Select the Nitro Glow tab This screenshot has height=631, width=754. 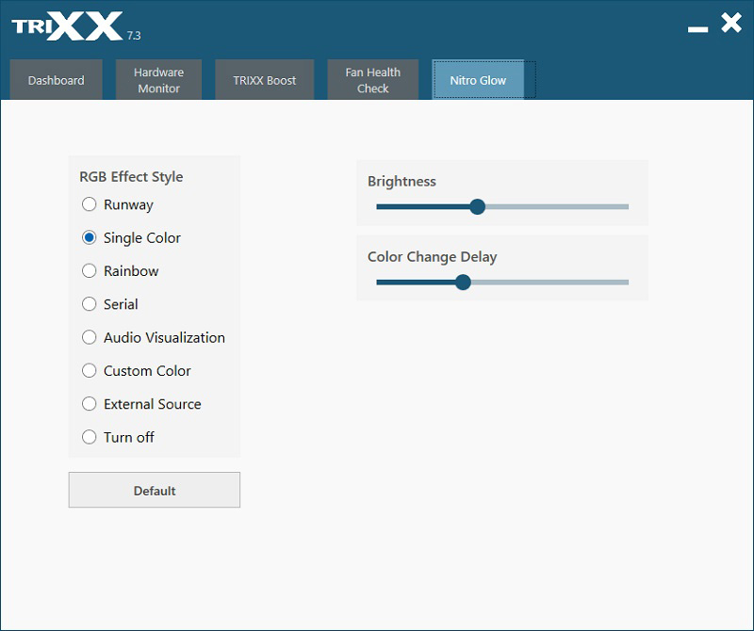[478, 80]
